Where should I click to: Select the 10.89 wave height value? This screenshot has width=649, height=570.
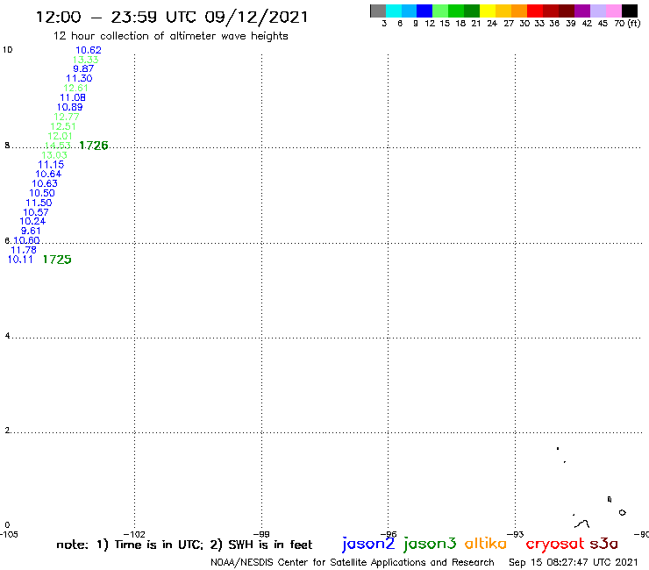(70, 107)
